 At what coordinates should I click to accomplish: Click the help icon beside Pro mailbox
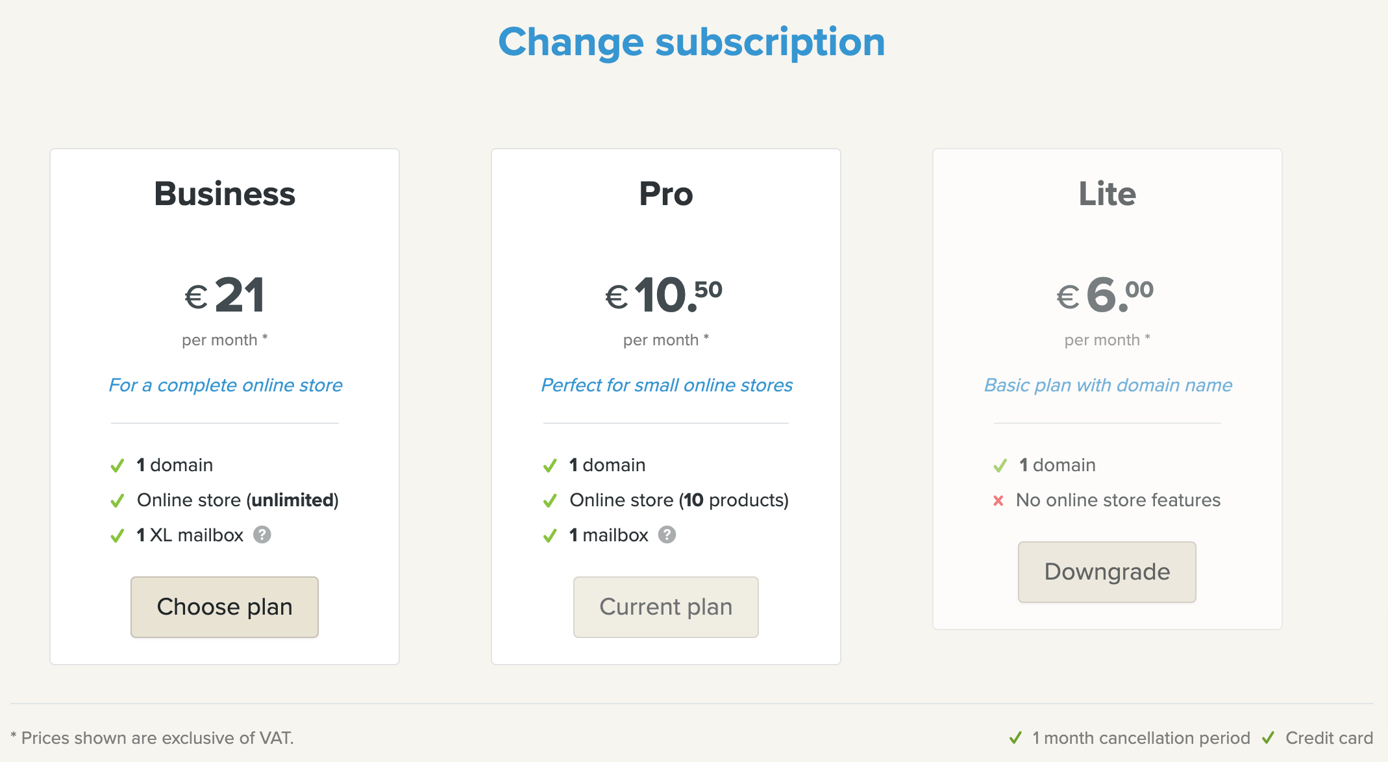pos(667,535)
